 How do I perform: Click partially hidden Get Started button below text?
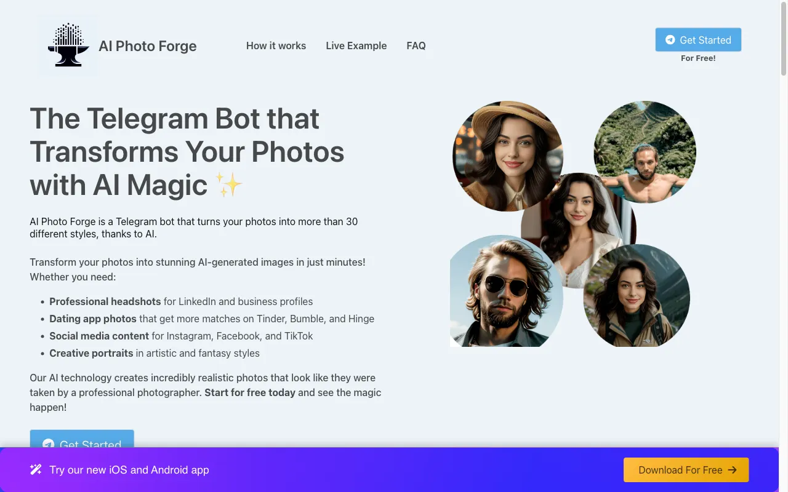click(x=82, y=438)
